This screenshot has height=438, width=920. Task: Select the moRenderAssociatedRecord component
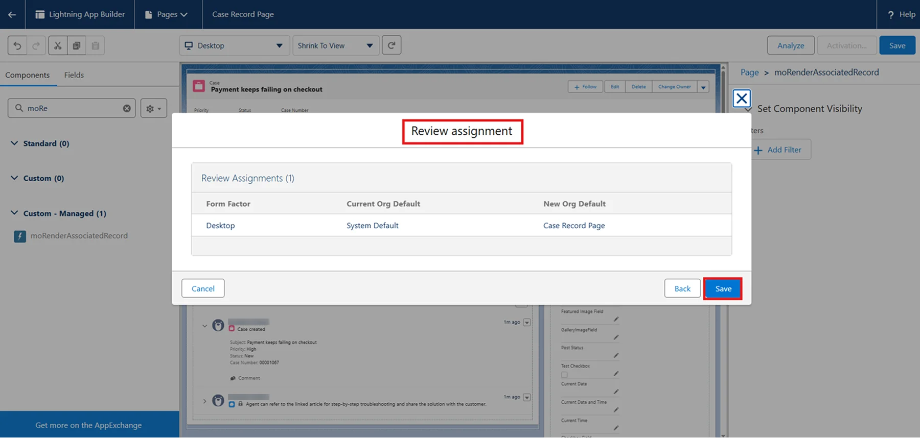click(x=72, y=236)
